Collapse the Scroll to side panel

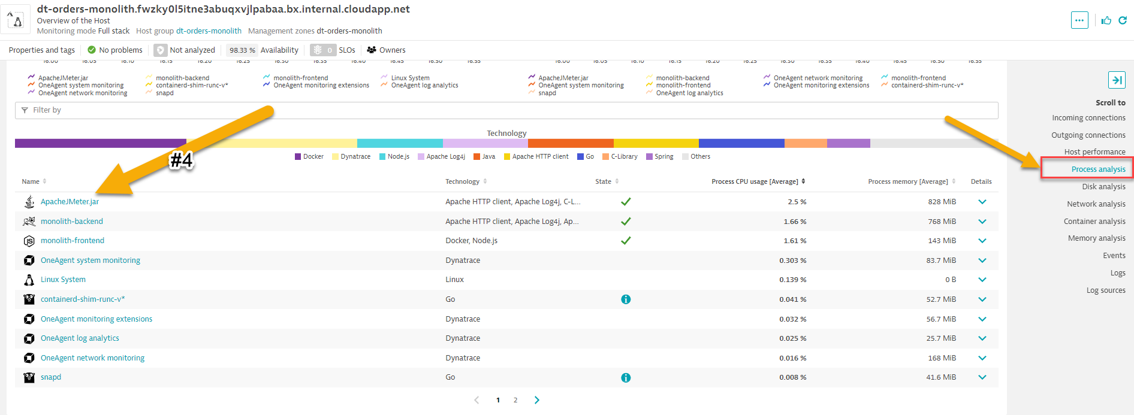tap(1117, 80)
